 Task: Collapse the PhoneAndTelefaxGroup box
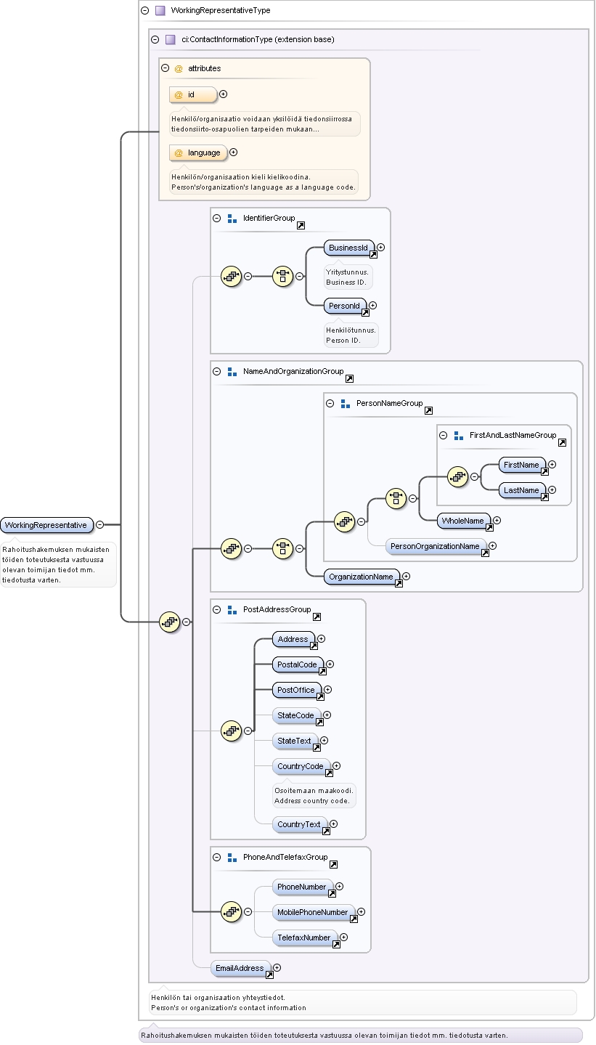217,857
